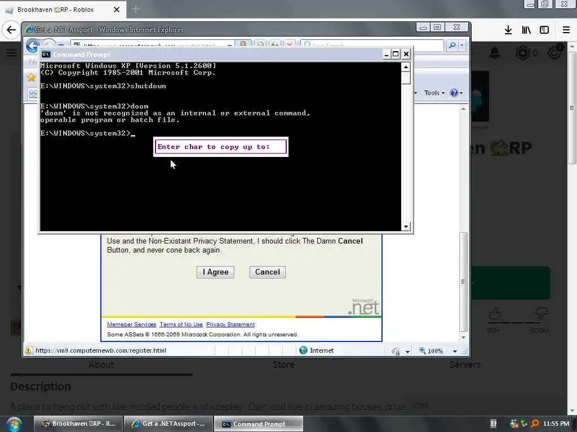Open the Firefox library icon
The image size is (577, 432).
pos(526,30)
